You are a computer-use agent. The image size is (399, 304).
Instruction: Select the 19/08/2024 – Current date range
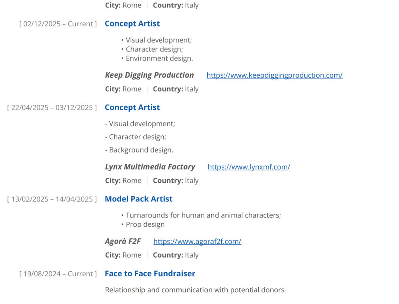click(58, 274)
